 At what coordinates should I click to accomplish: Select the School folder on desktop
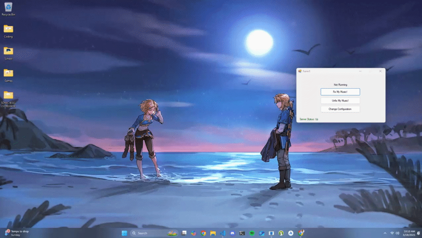pyautogui.click(x=8, y=52)
